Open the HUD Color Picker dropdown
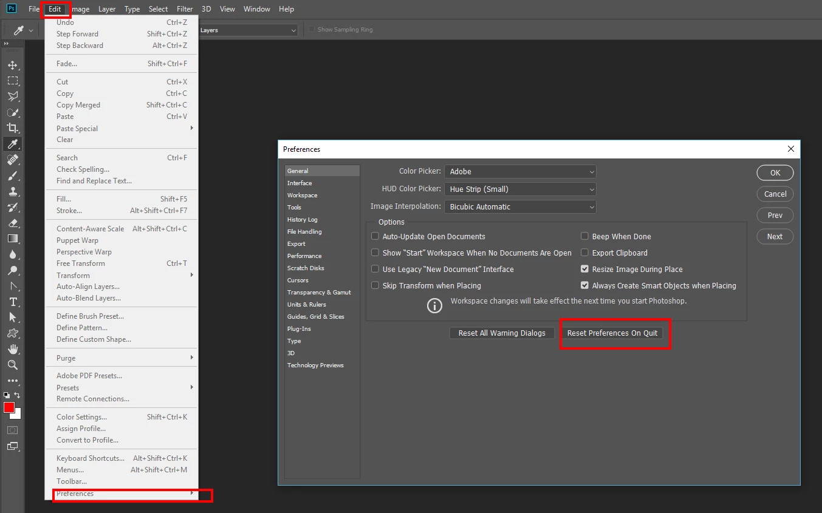 (520, 189)
